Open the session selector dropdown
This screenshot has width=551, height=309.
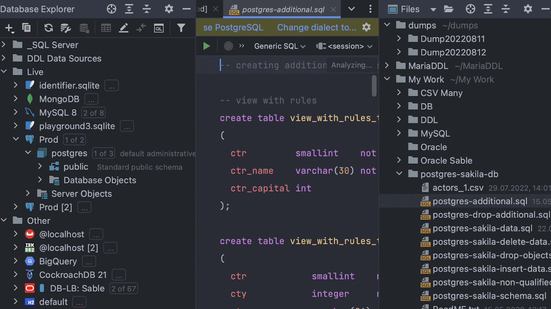pyautogui.click(x=345, y=46)
